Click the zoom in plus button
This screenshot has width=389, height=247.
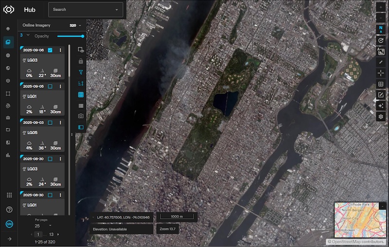[381, 8]
